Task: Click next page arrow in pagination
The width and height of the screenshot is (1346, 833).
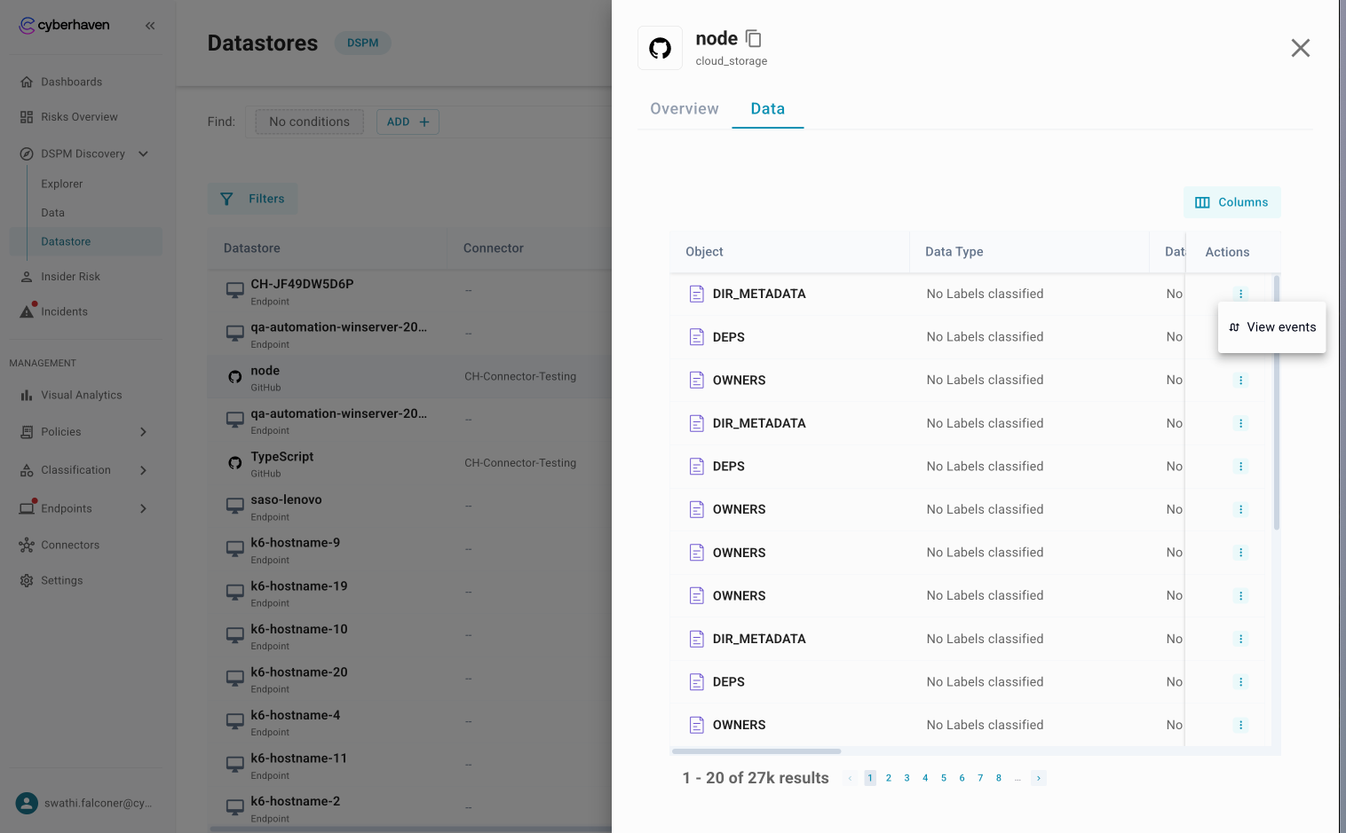Action: pyautogui.click(x=1038, y=778)
